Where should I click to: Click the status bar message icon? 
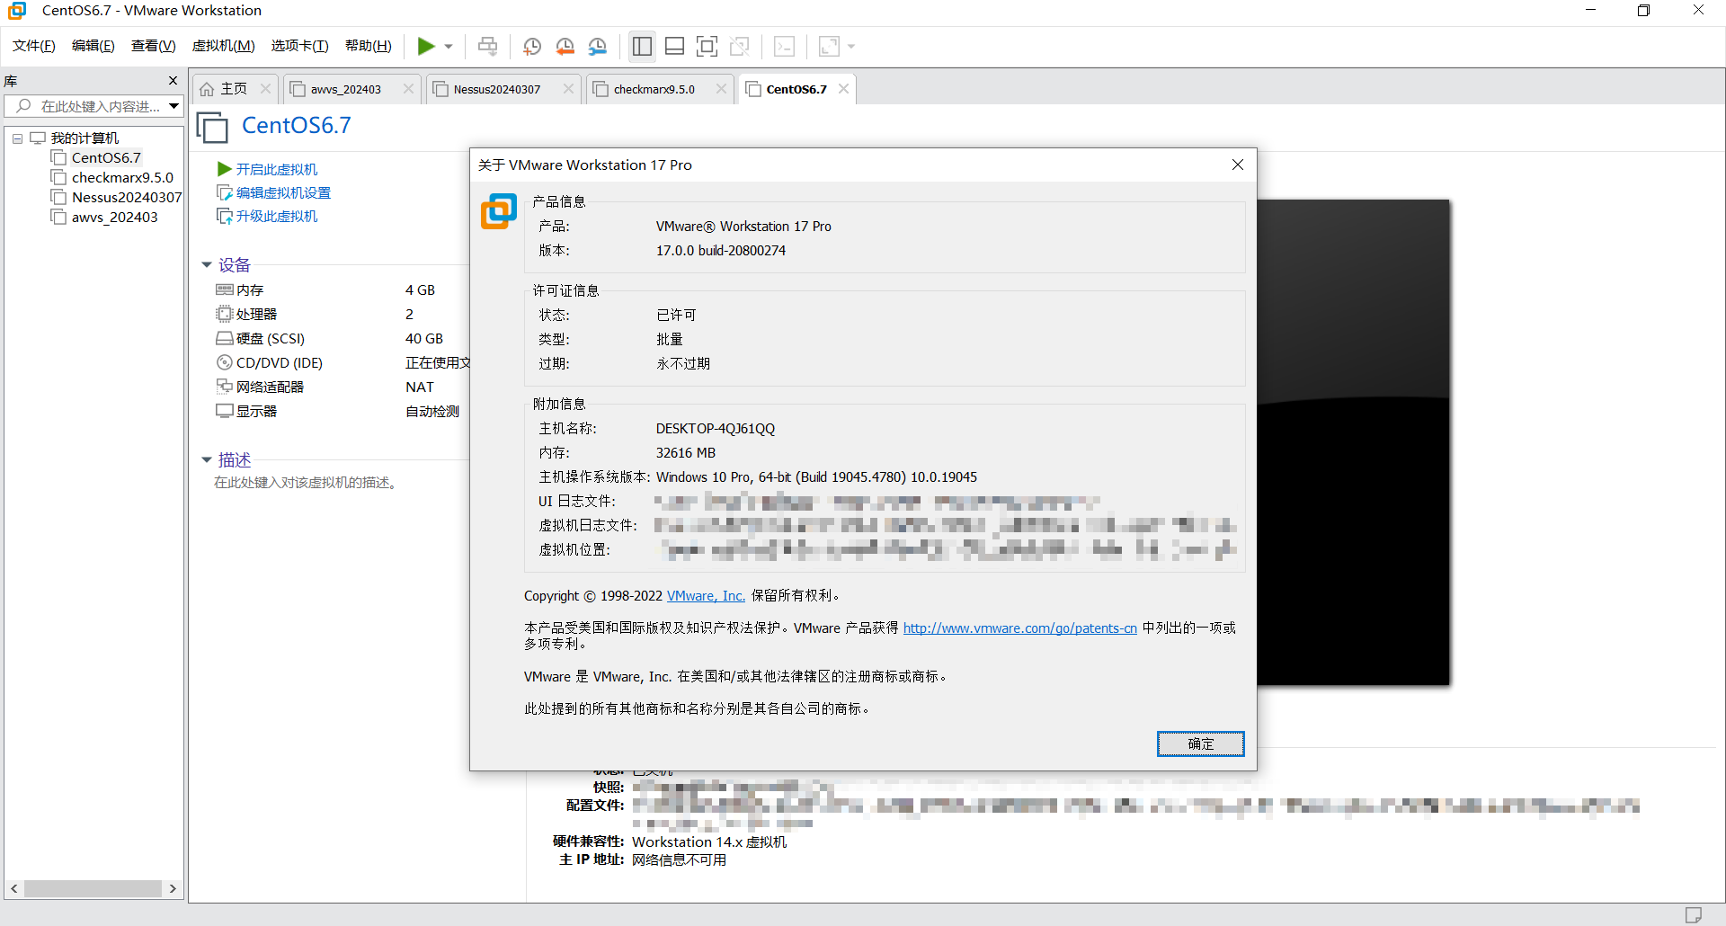tap(1694, 914)
